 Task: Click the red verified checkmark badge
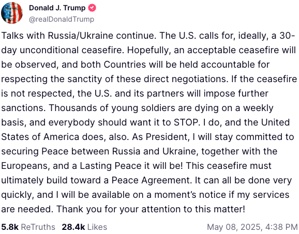92,8
